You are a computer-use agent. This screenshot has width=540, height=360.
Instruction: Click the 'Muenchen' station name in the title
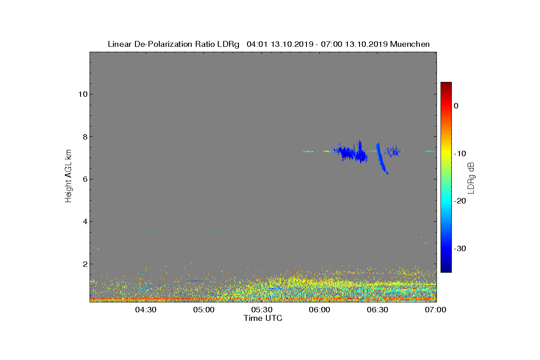pos(410,44)
